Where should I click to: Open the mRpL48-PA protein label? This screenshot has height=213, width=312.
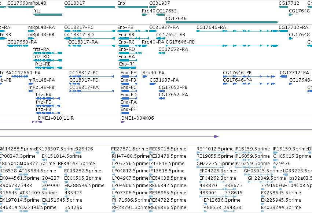click(42, 80)
